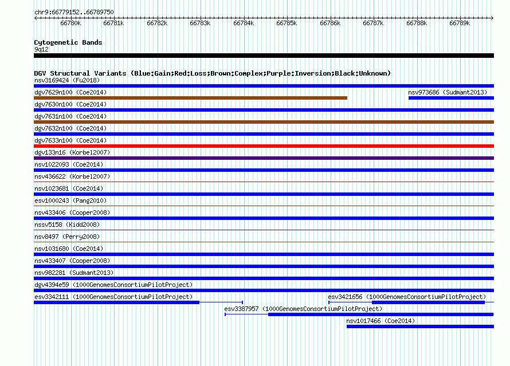Click the thick blue bar under esv3342111
510x366 pixels.
117,302
